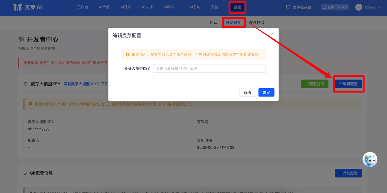The height and width of the screenshot is (193, 387).
Task: Click the 麦芽 AI logo icon
Action: coord(18,7)
